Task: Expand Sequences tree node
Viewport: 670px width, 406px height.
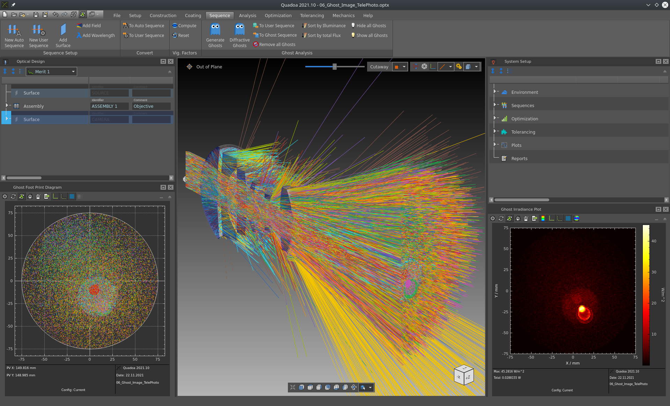Action: coord(494,105)
